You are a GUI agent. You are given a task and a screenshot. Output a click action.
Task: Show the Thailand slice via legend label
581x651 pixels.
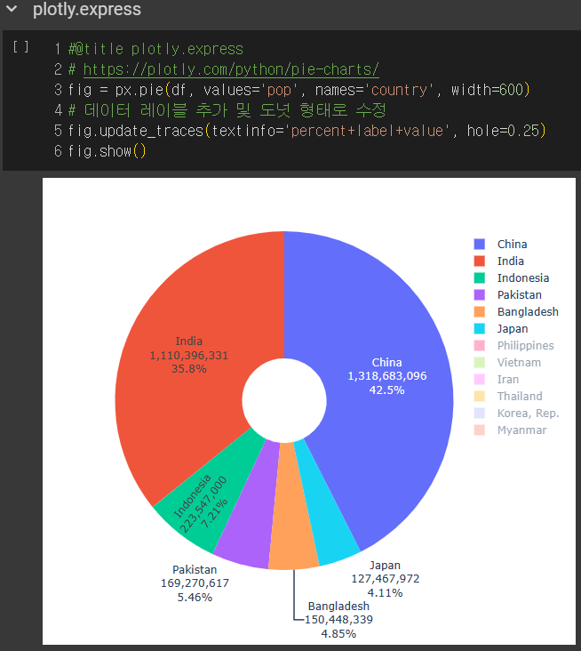tap(520, 396)
